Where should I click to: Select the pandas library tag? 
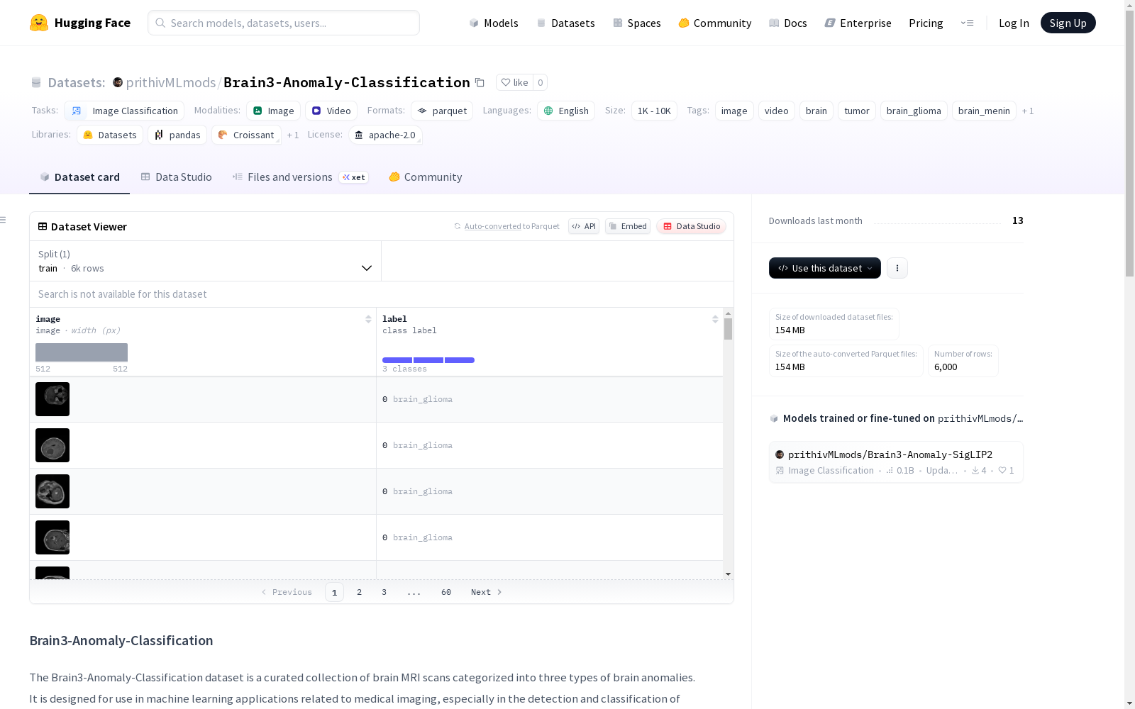click(x=177, y=135)
